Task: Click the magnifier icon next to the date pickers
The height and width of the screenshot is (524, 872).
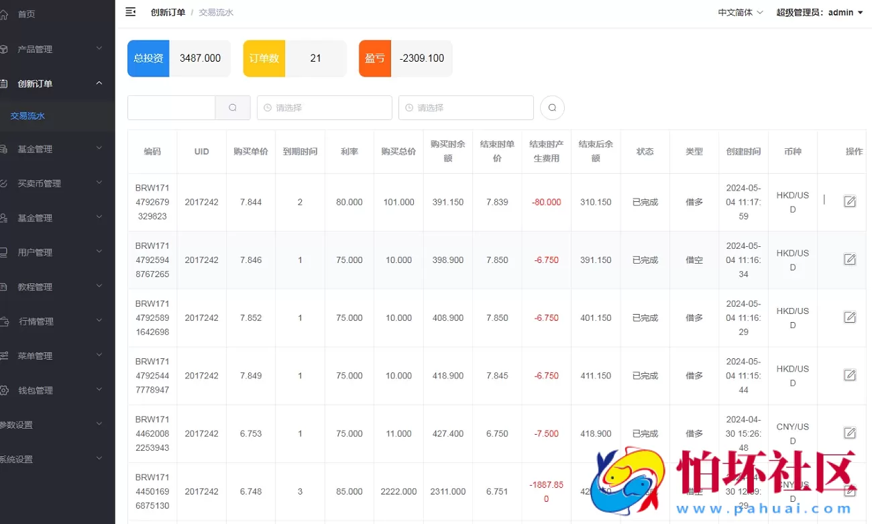Action: tap(551, 107)
